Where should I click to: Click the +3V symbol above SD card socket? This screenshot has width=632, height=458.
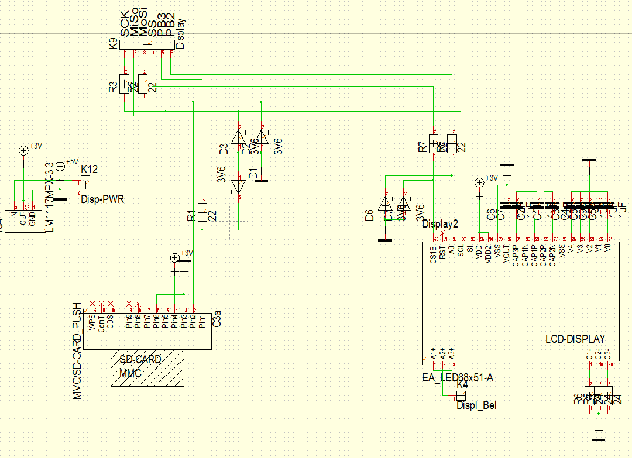pos(174,258)
